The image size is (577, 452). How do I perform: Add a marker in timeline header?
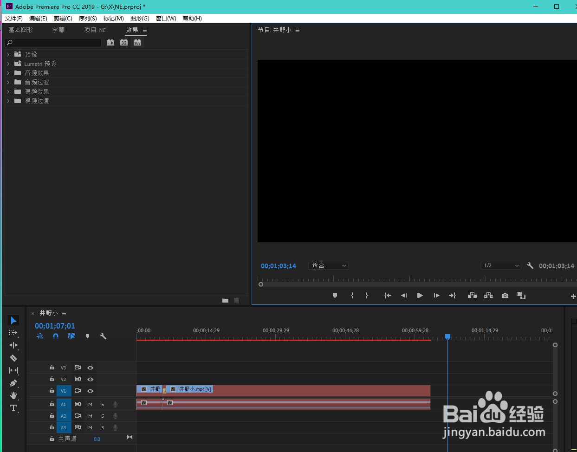[x=87, y=336]
